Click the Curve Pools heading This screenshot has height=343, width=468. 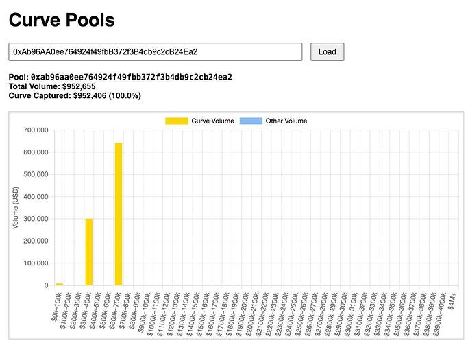tap(62, 20)
